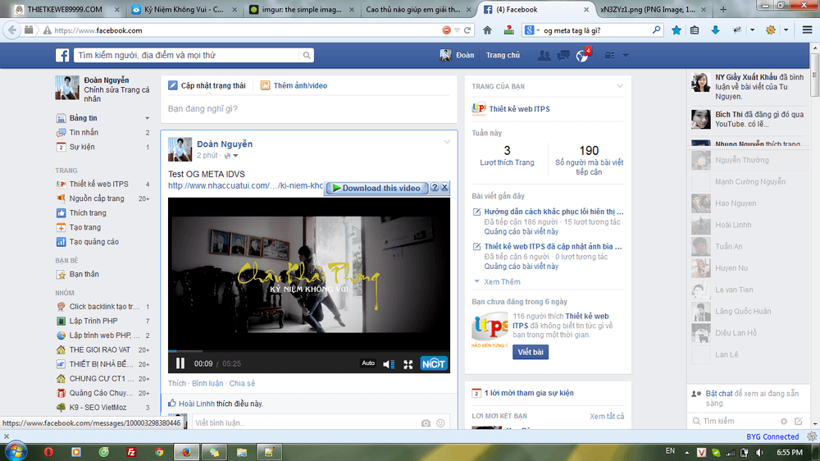Open Firefox from the taskbar
Image resolution: width=820 pixels, height=461 pixels.
[x=186, y=452]
